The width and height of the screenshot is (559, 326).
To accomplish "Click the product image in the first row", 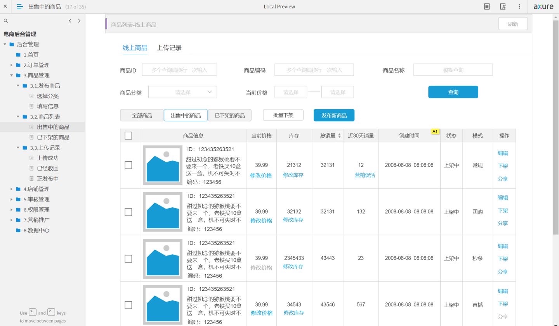I will pos(163,165).
